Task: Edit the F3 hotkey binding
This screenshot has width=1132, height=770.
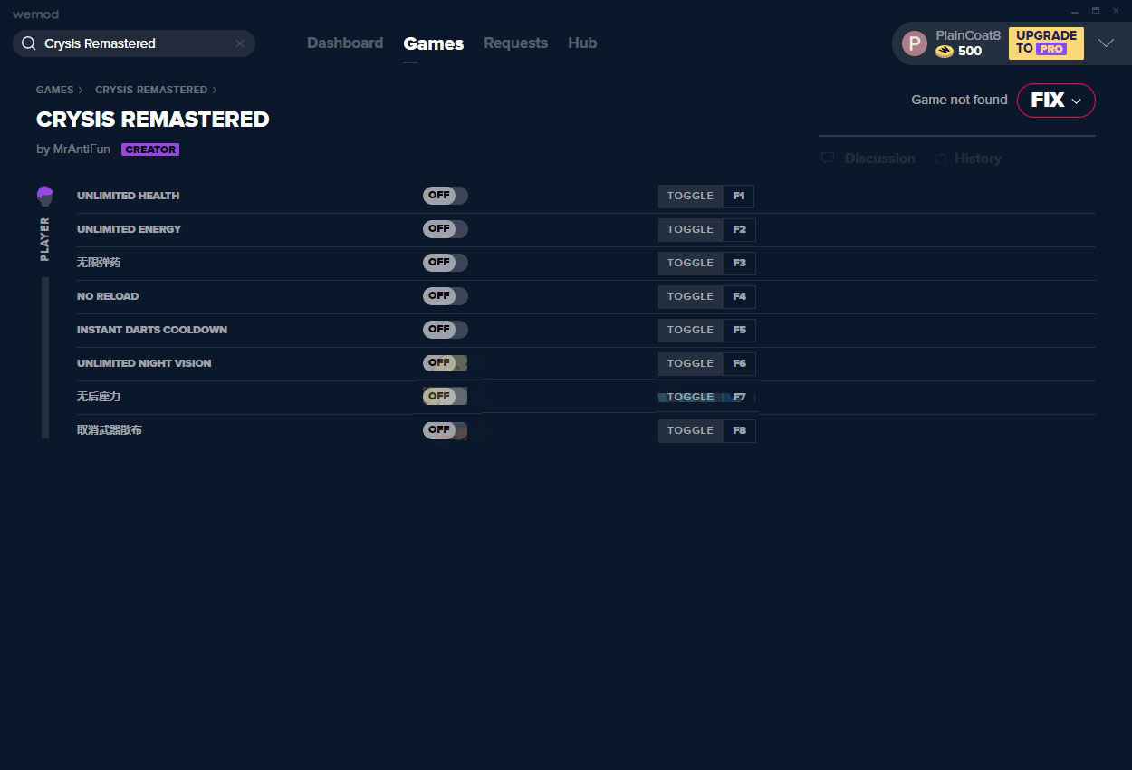Action: coord(739,263)
